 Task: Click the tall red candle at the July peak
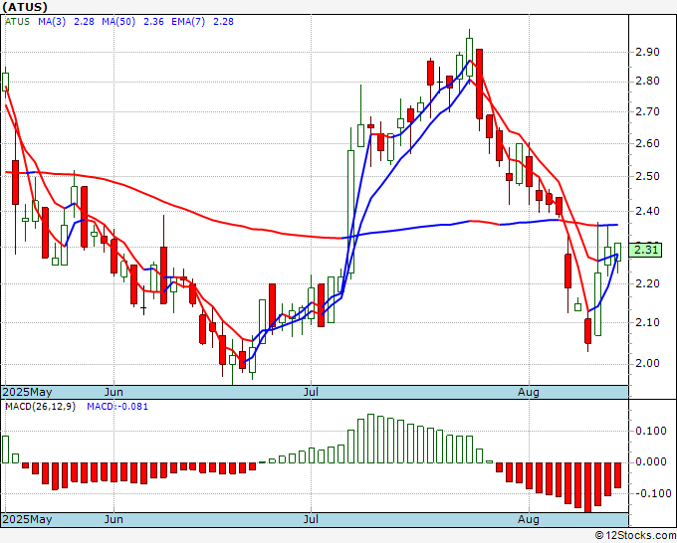pos(479,84)
